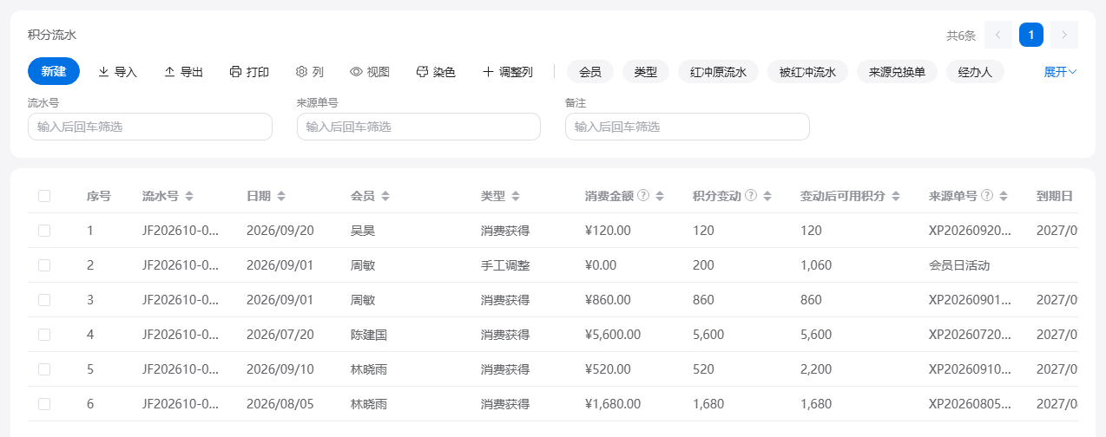This screenshot has height=437, width=1106.
Task: Click amount ¥120.00
Action: [608, 231]
